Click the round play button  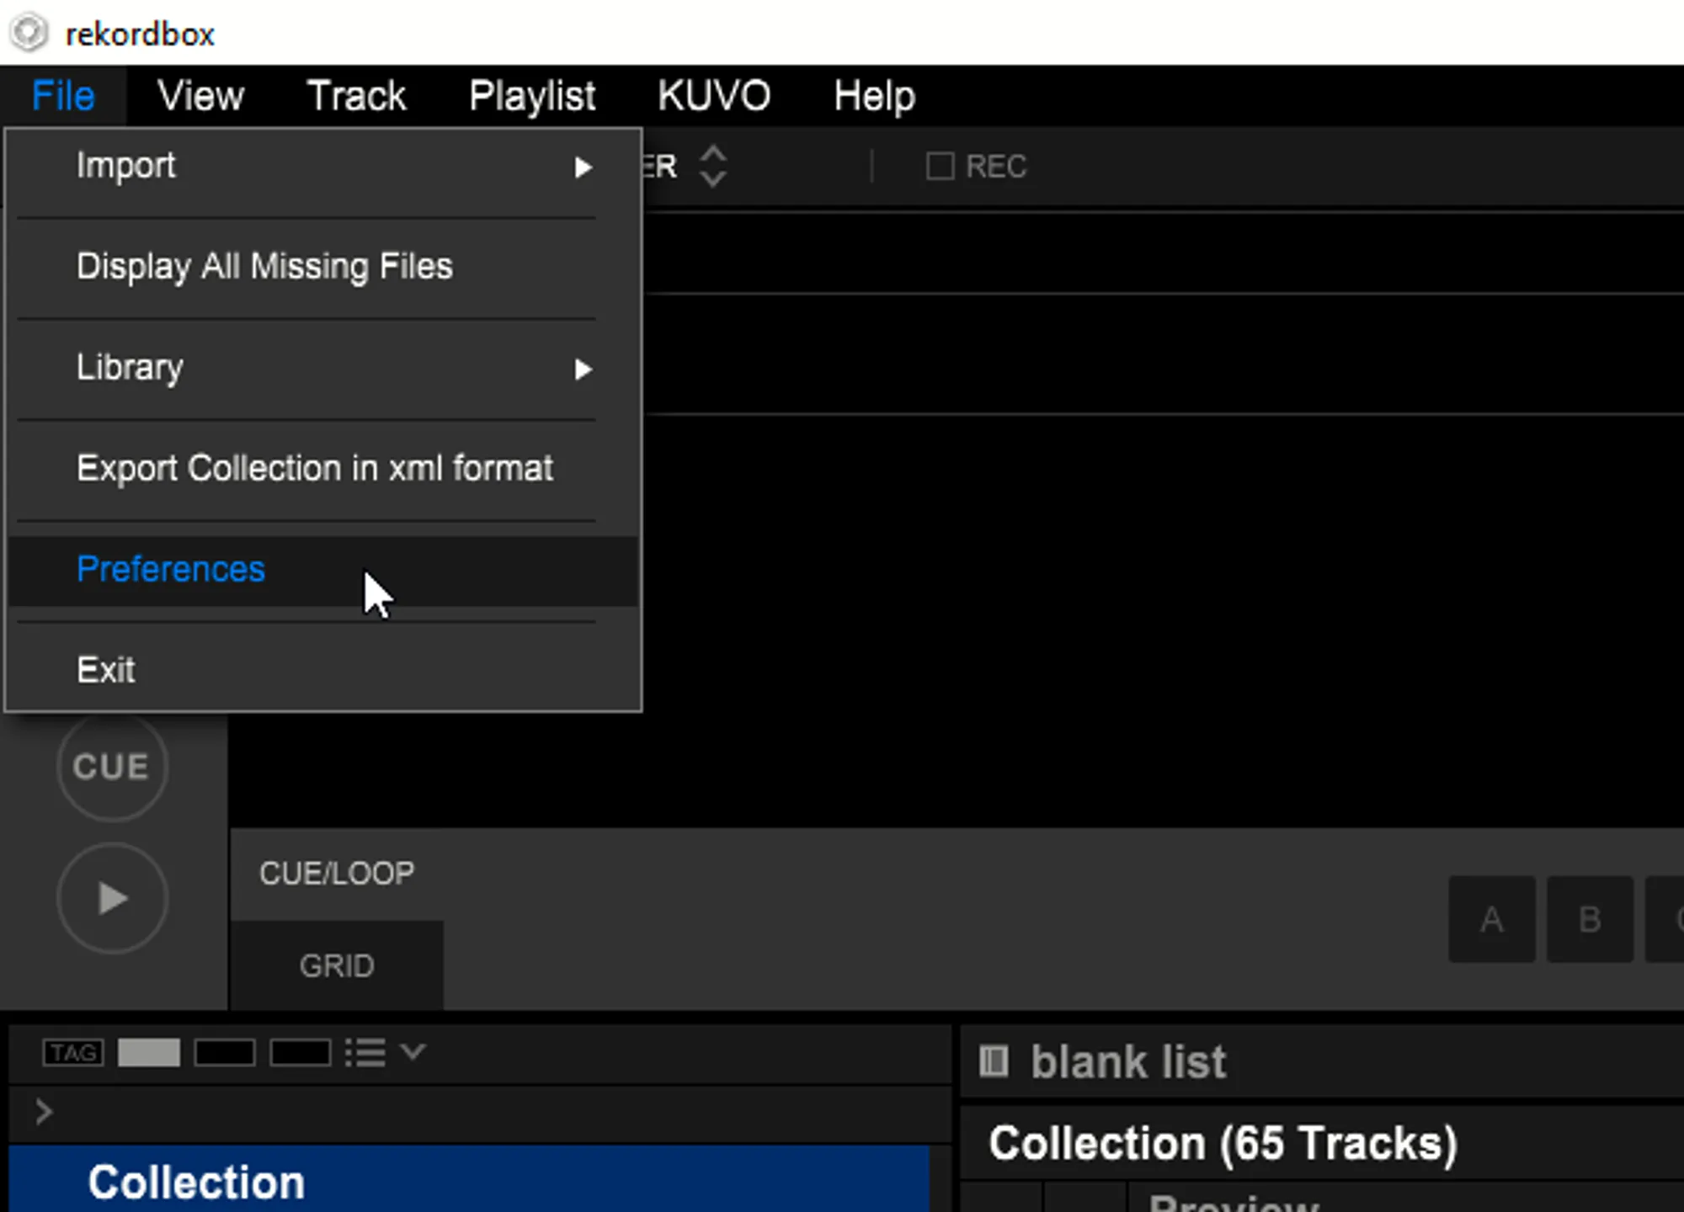(x=112, y=898)
